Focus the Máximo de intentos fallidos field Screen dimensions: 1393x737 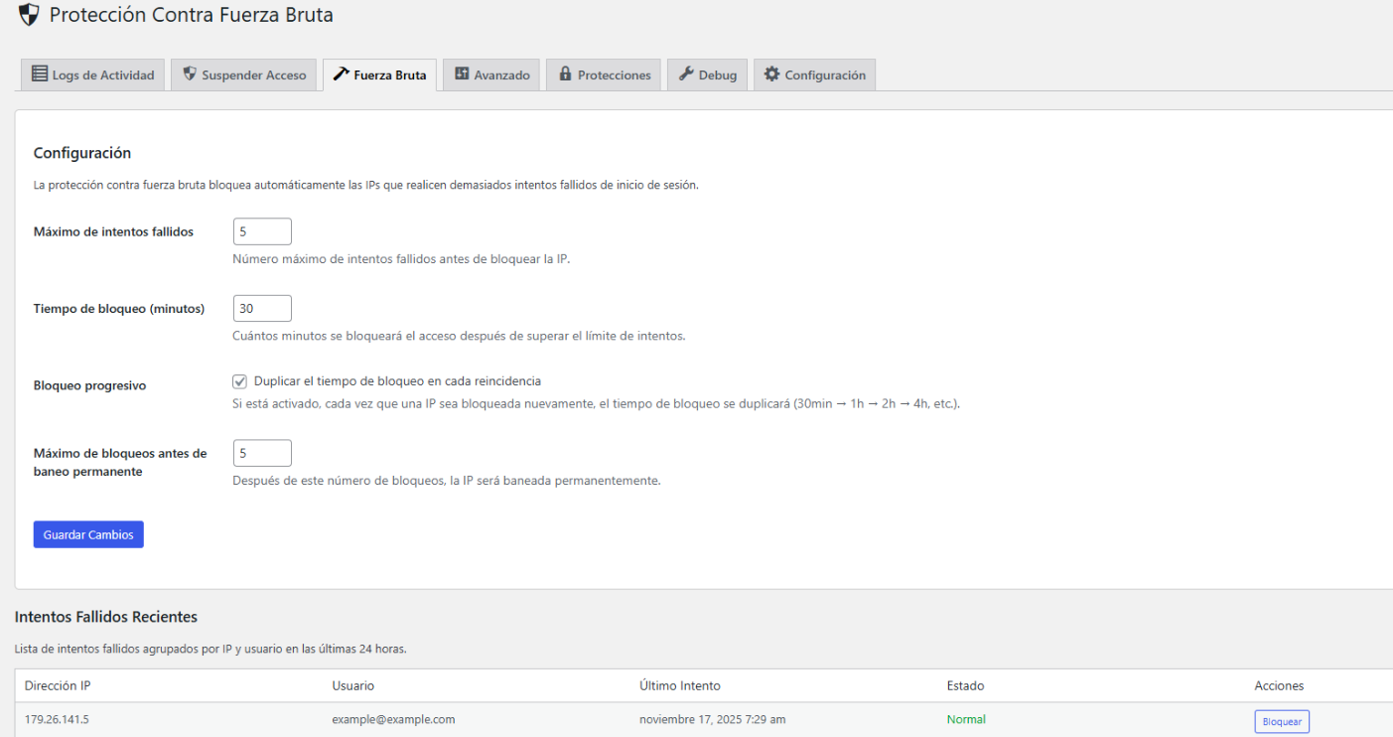click(x=262, y=231)
